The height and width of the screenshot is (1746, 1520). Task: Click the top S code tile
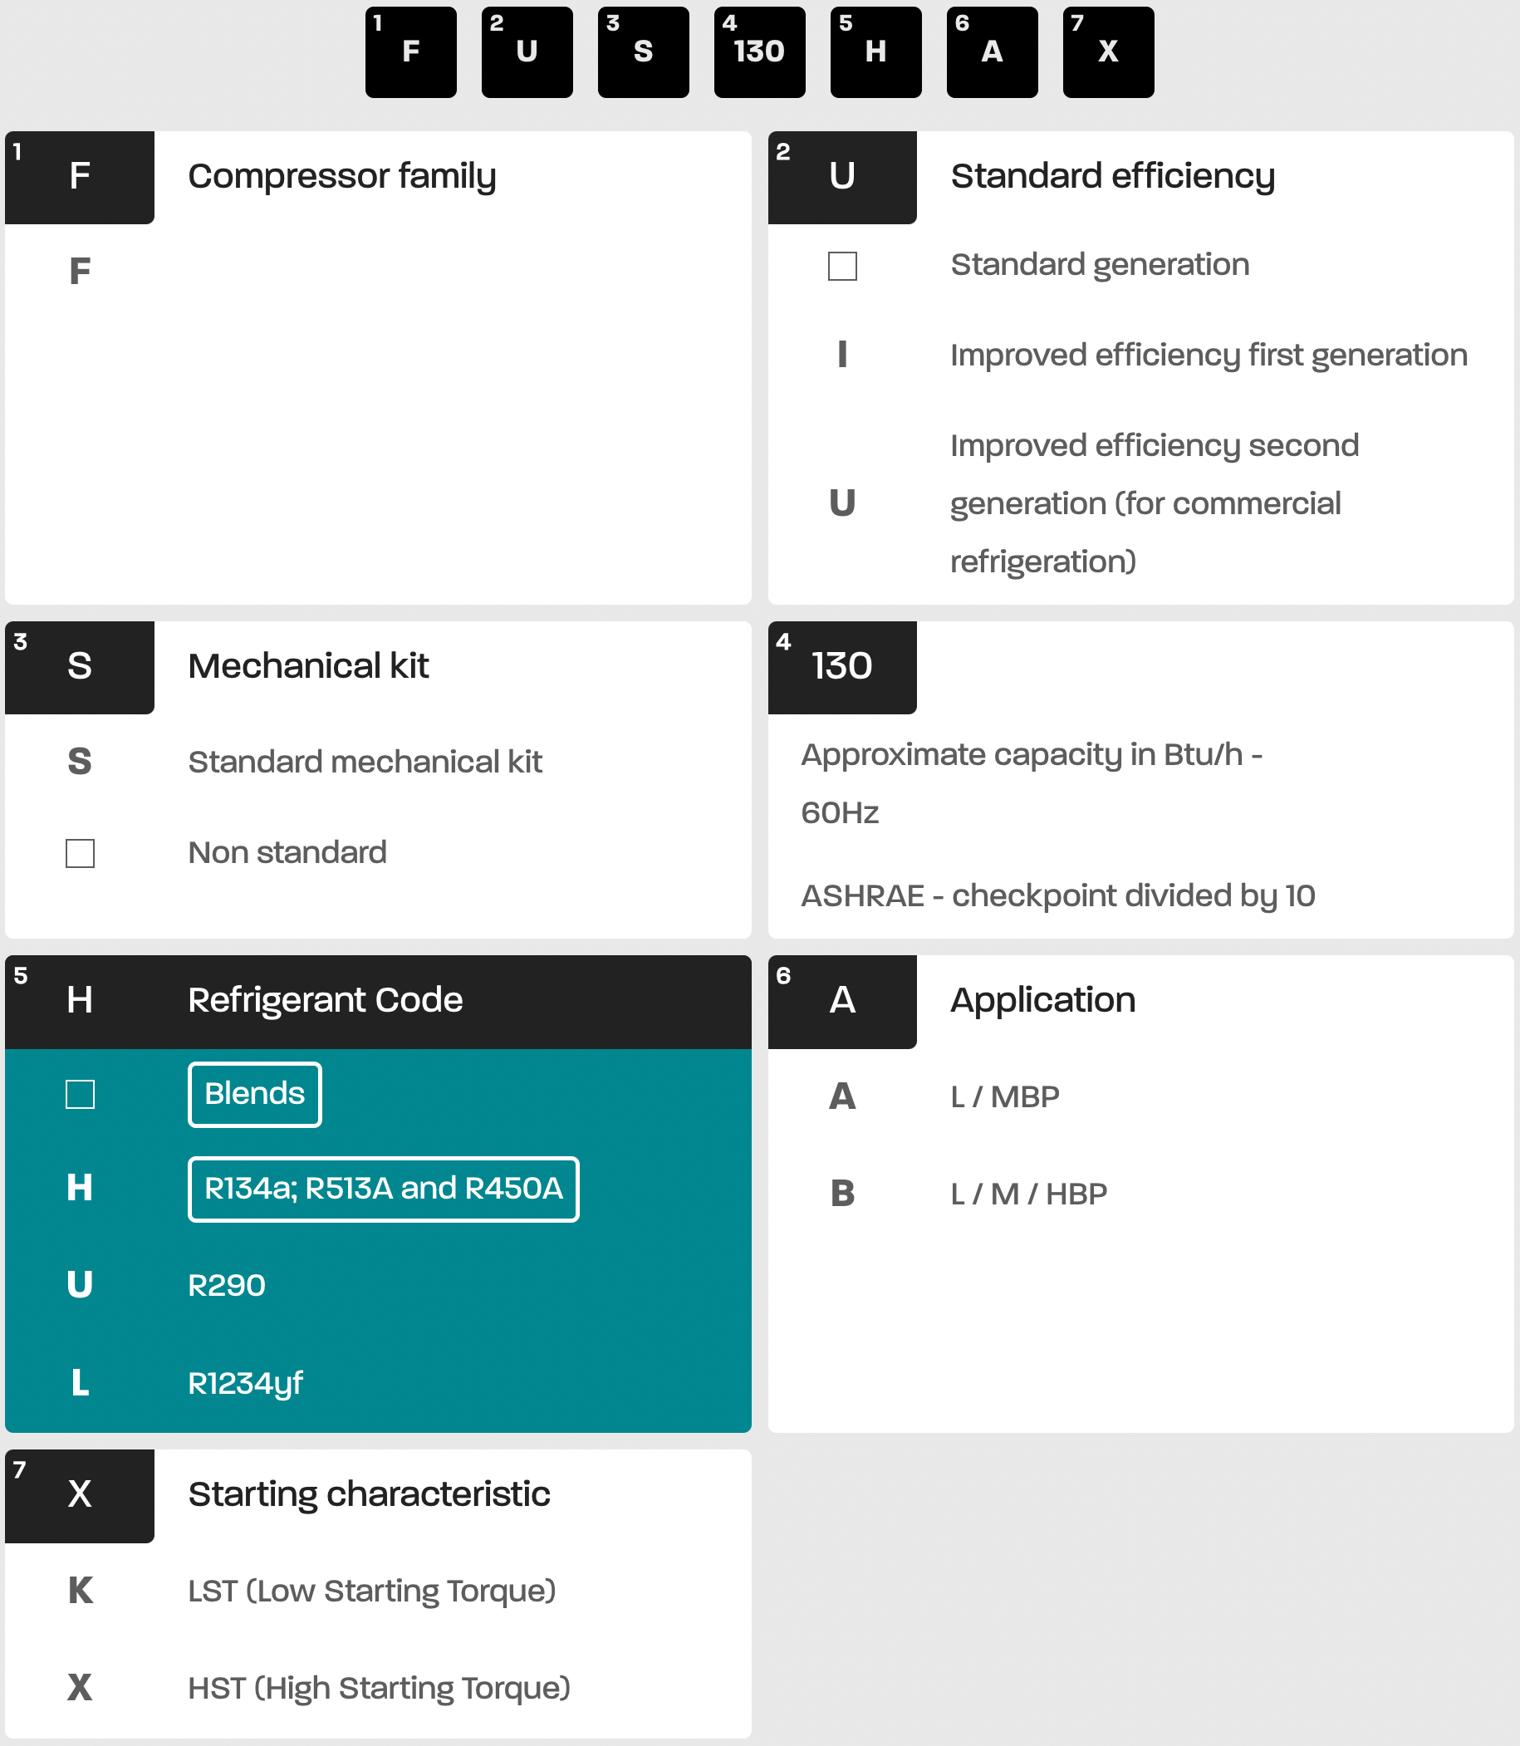pyautogui.click(x=643, y=52)
